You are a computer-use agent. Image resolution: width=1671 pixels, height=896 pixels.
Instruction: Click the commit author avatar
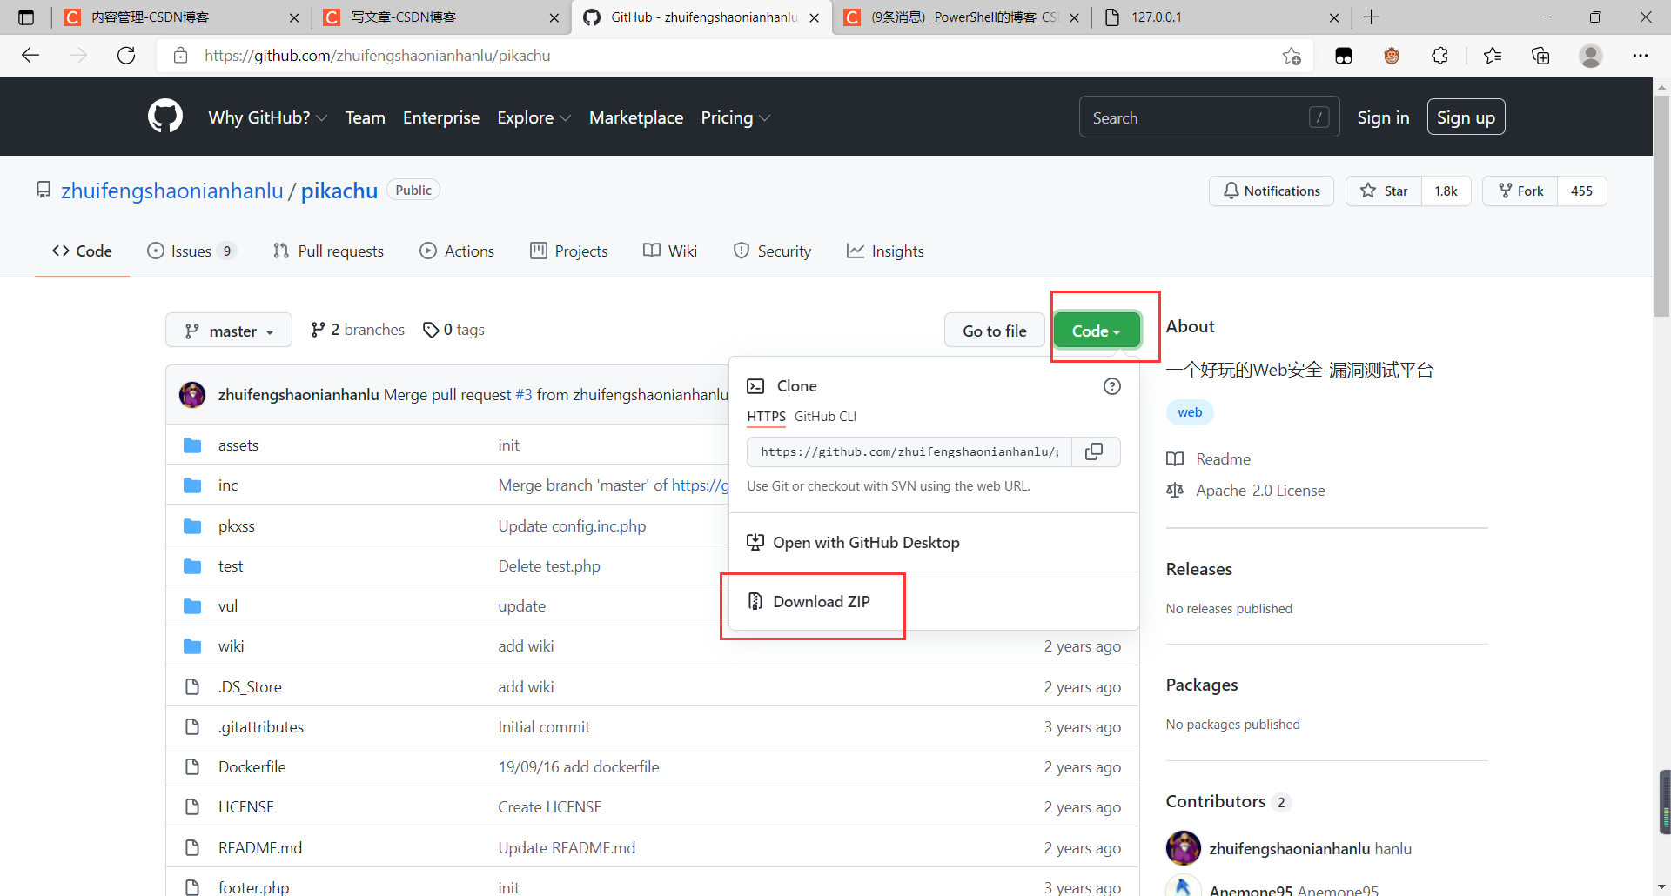tap(192, 395)
